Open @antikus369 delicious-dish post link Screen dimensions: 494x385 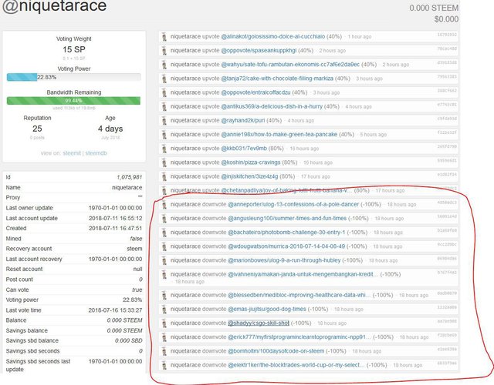click(272, 106)
